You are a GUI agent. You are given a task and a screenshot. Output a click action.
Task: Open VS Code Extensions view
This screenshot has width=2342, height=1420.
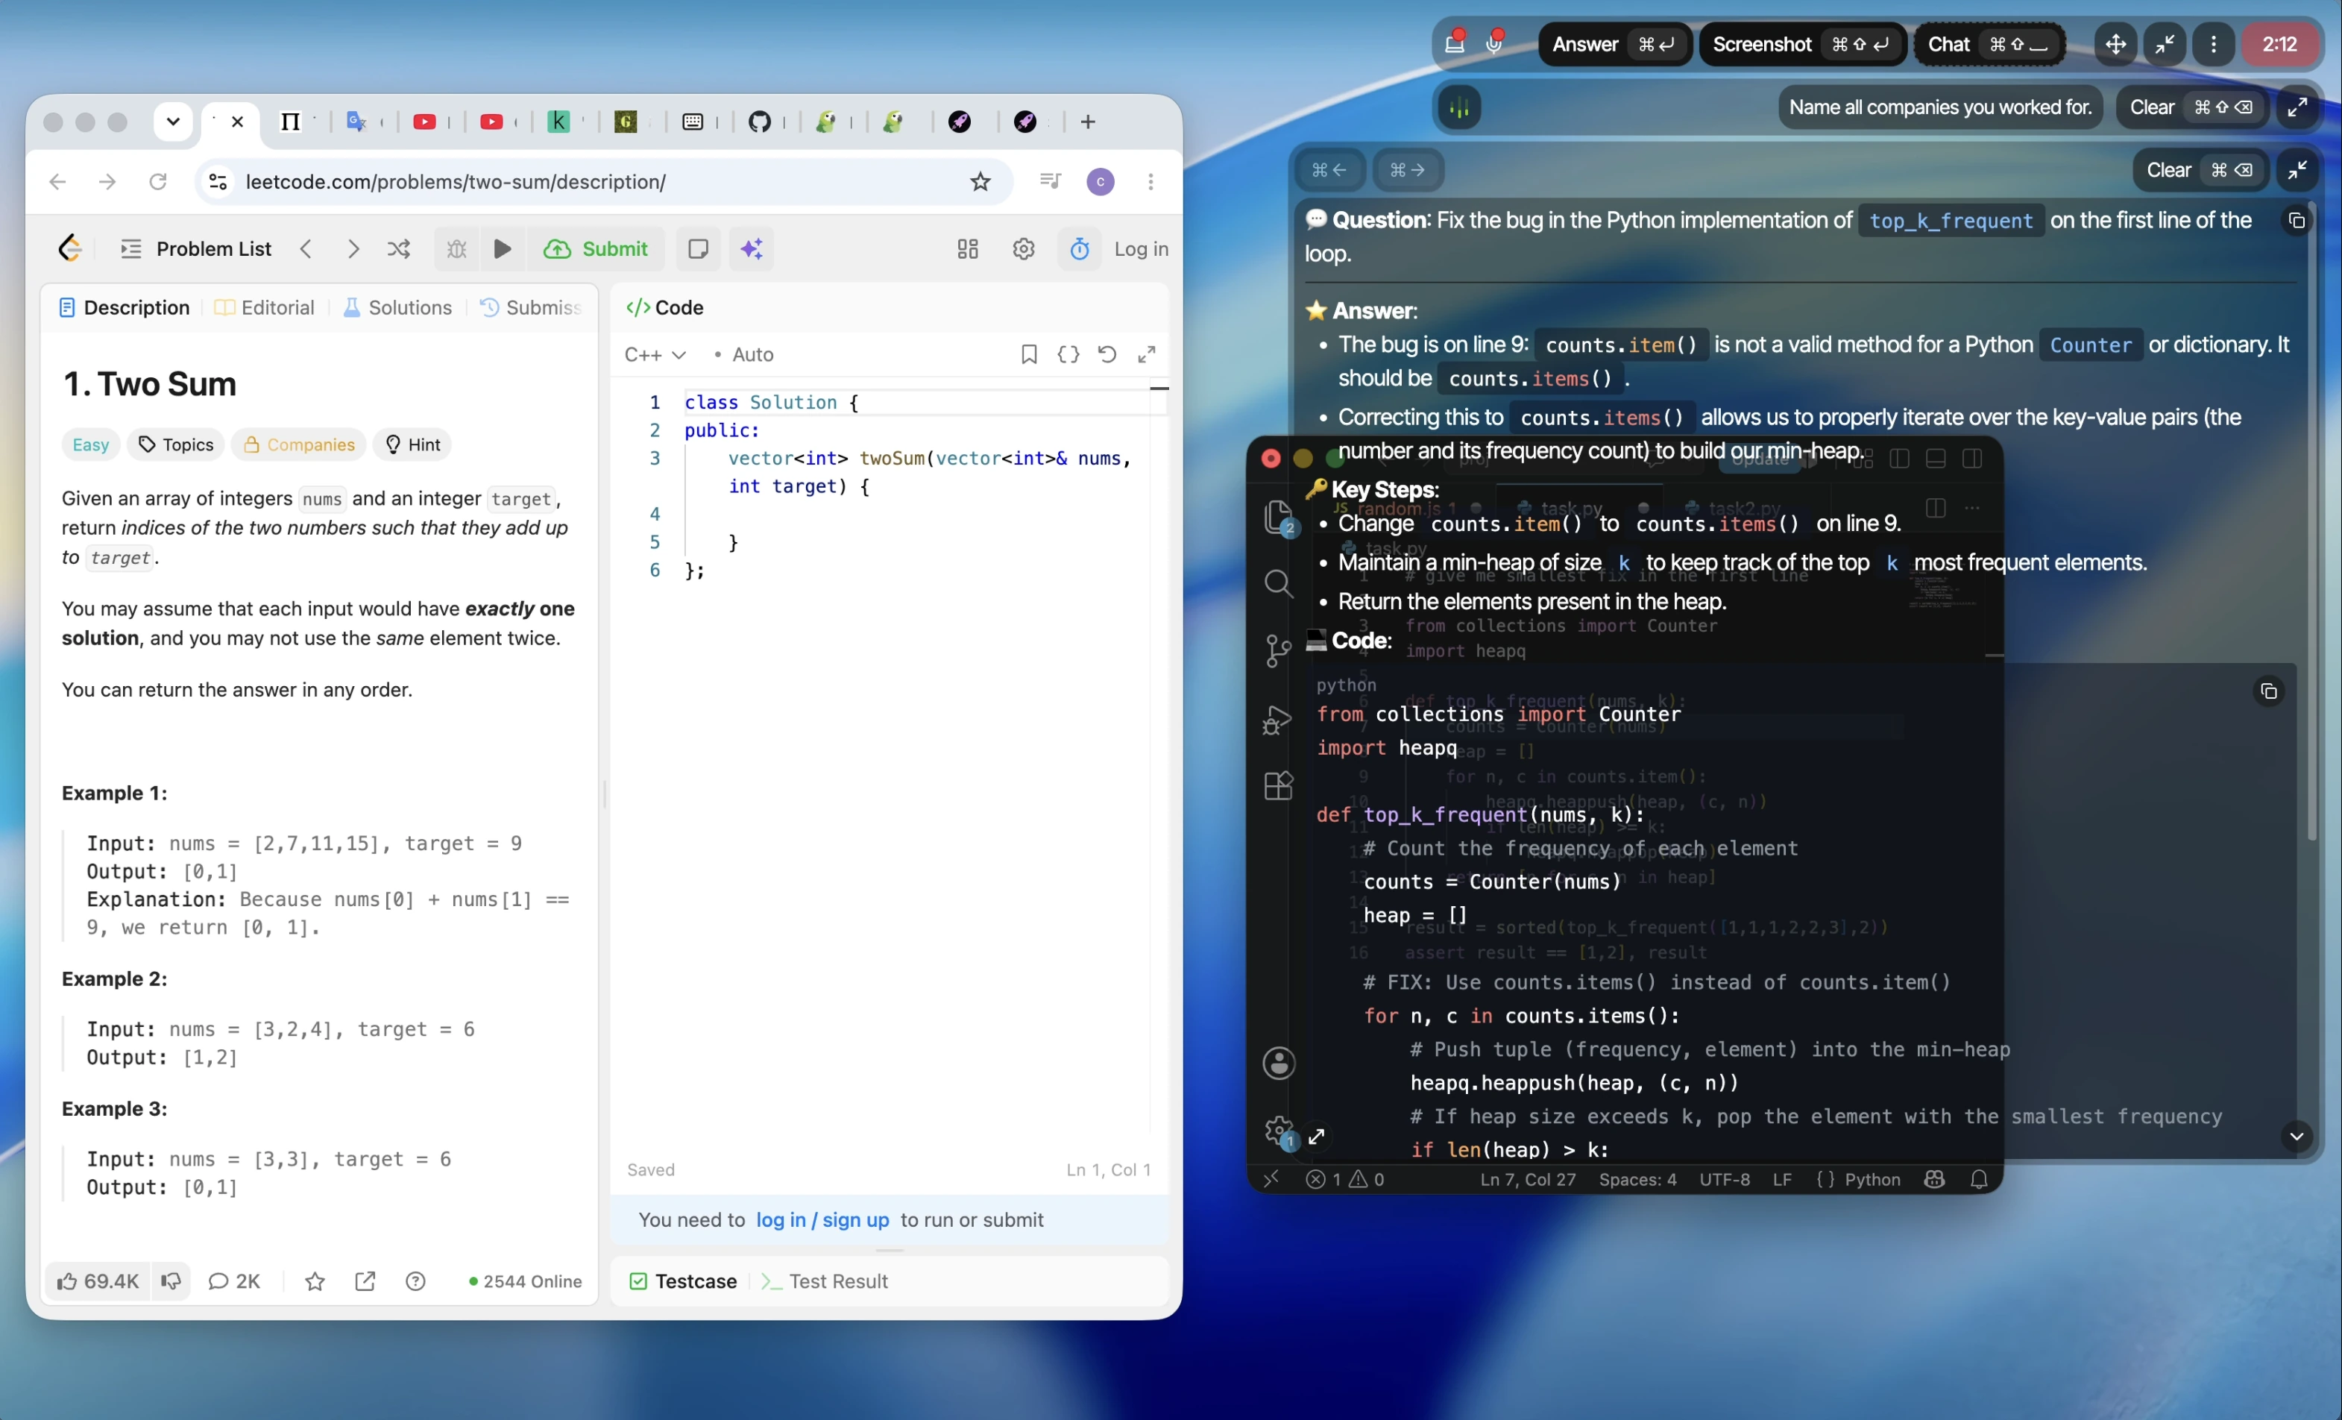click(x=1279, y=786)
